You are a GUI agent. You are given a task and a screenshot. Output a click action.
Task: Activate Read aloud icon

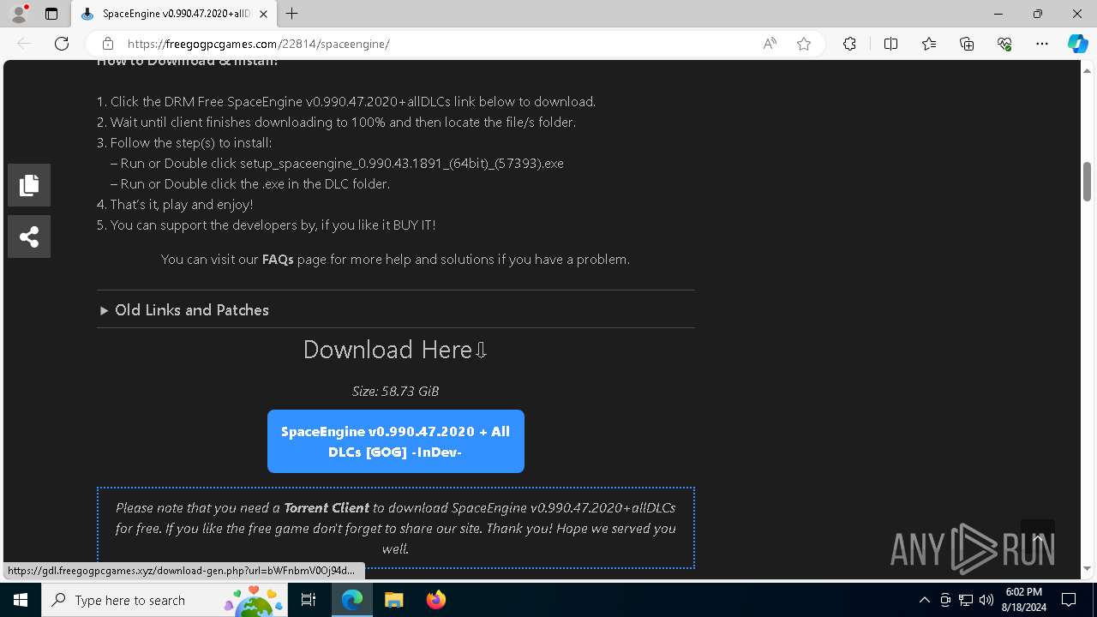click(x=770, y=44)
